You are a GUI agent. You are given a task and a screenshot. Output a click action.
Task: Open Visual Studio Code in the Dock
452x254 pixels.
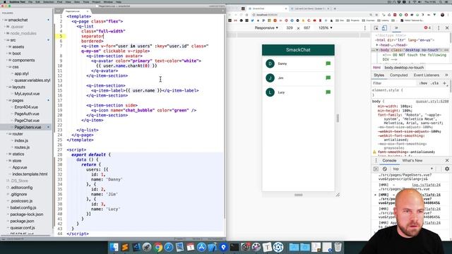[136, 247]
